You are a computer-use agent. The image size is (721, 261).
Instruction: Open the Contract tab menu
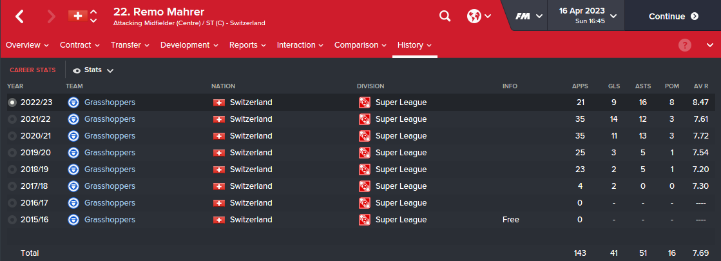[x=80, y=45]
